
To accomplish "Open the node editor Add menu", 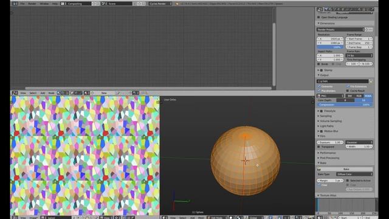I will [x=43, y=93].
